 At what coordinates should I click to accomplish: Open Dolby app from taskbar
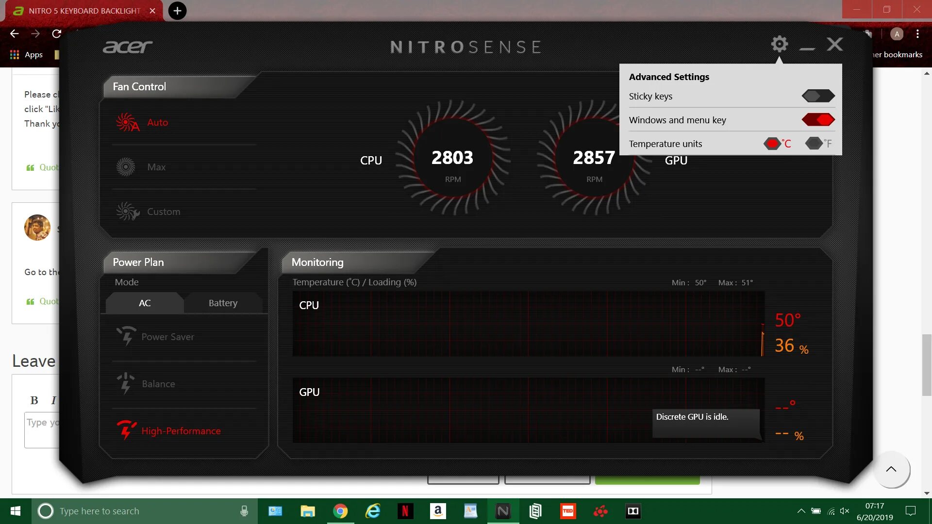pos(633,511)
